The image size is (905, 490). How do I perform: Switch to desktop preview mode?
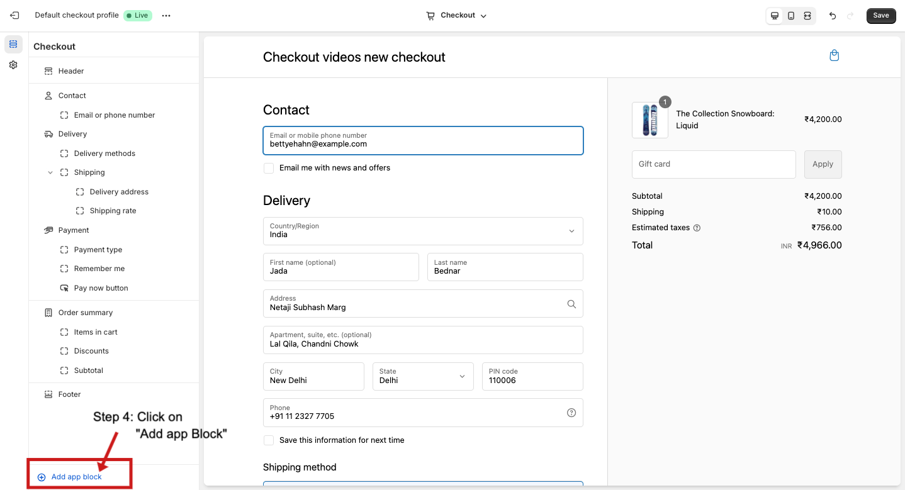(x=775, y=16)
